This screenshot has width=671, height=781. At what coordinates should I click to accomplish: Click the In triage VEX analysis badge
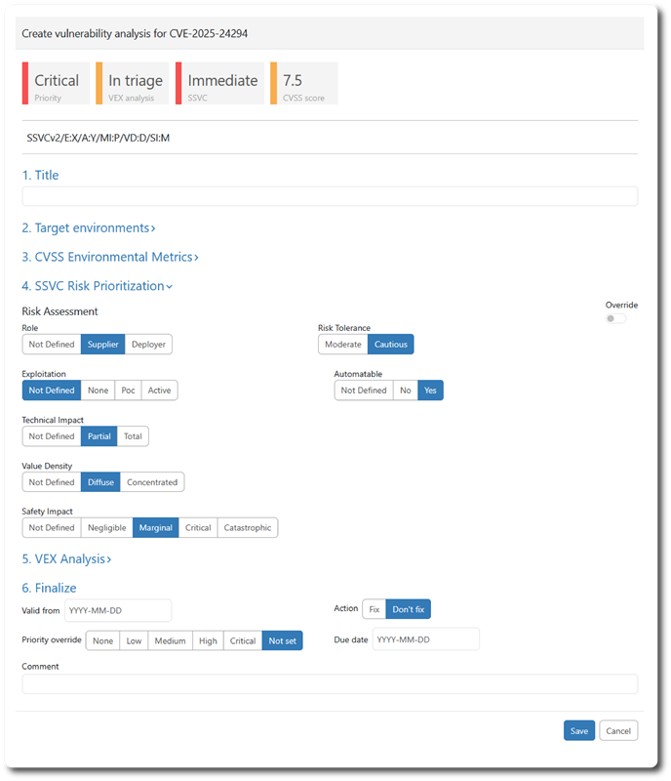click(x=132, y=83)
